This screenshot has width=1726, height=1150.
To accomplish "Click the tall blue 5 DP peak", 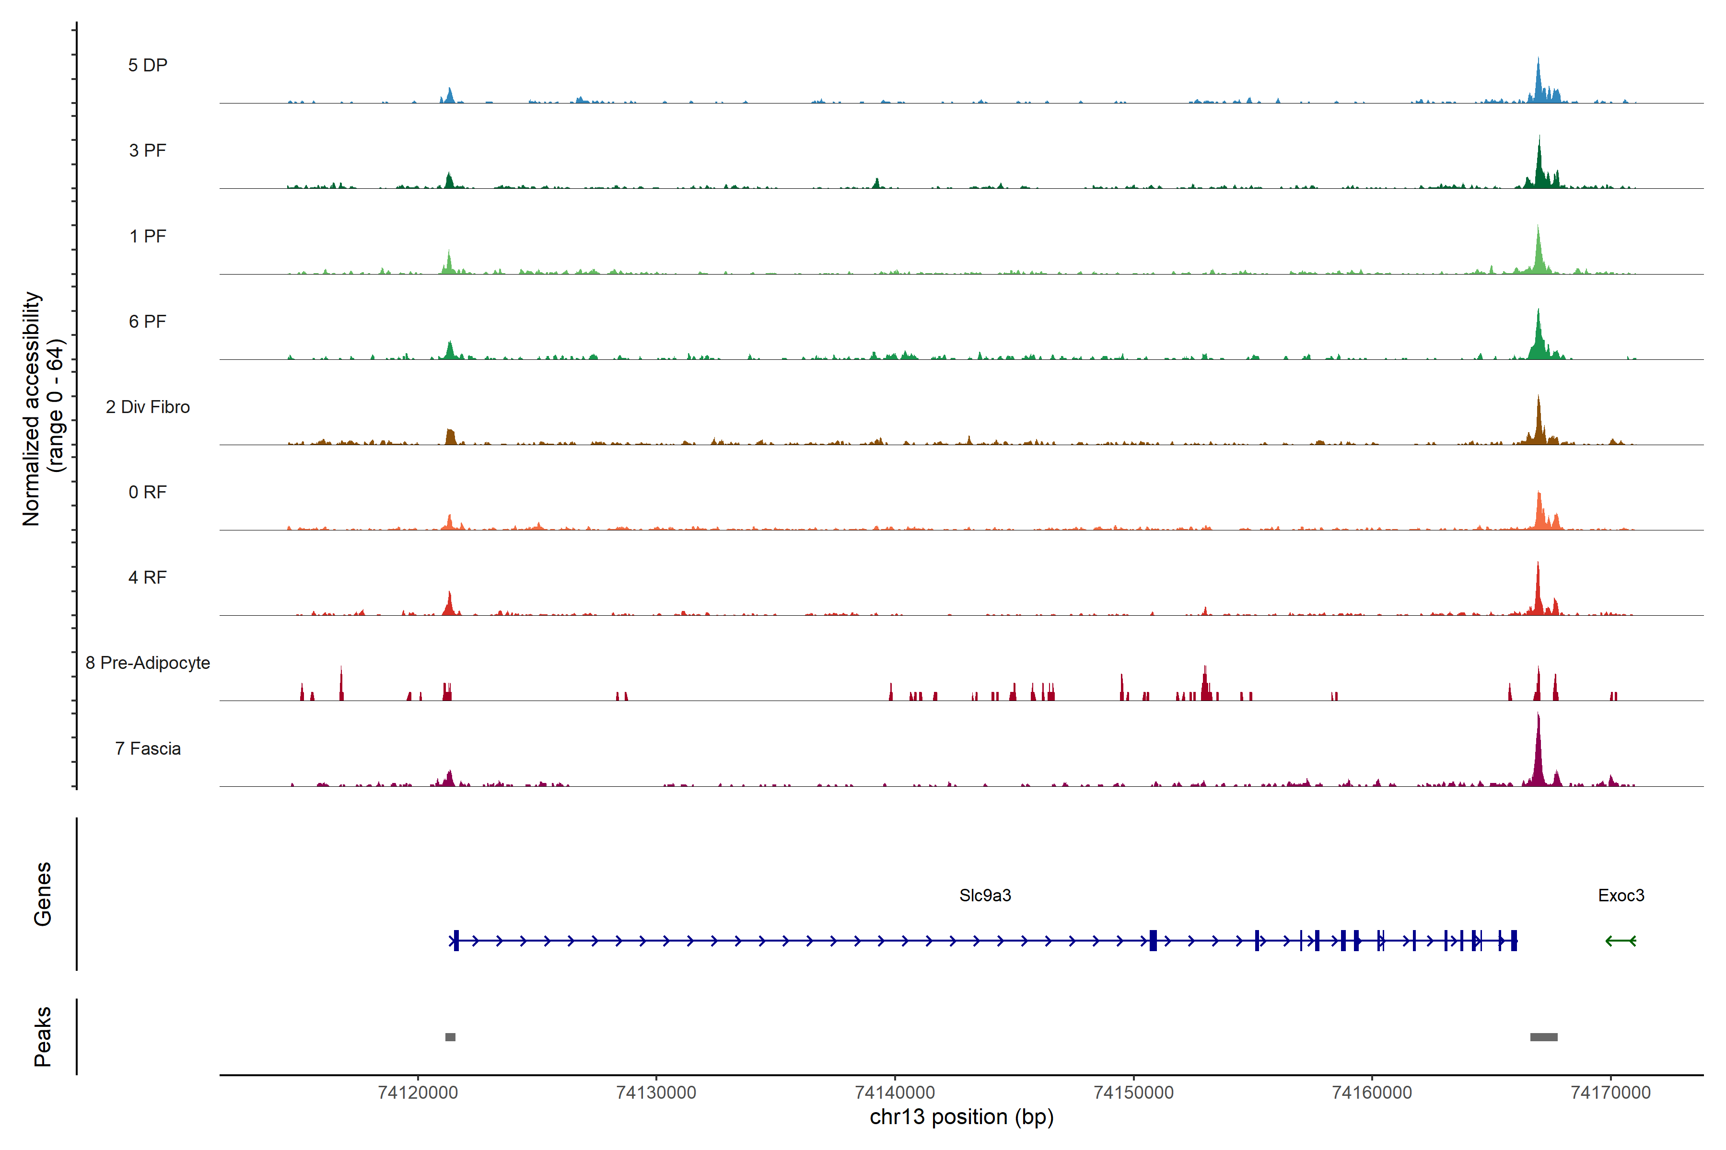I will tap(1538, 80).
